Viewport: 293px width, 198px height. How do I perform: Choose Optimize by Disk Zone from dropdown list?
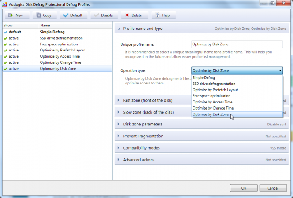click(x=237, y=114)
